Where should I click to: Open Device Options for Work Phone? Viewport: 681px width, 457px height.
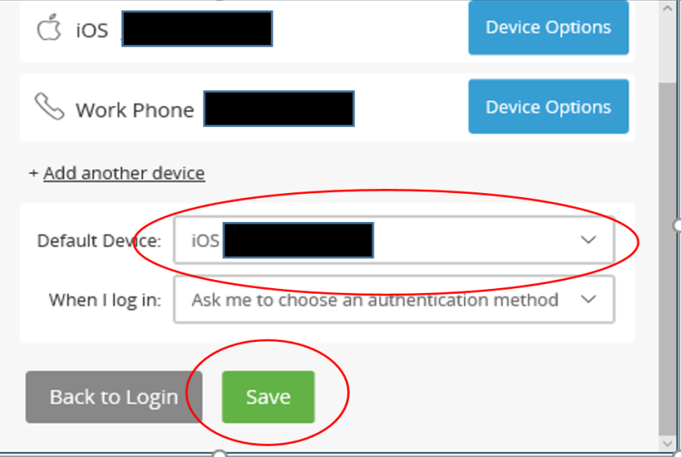pos(548,106)
